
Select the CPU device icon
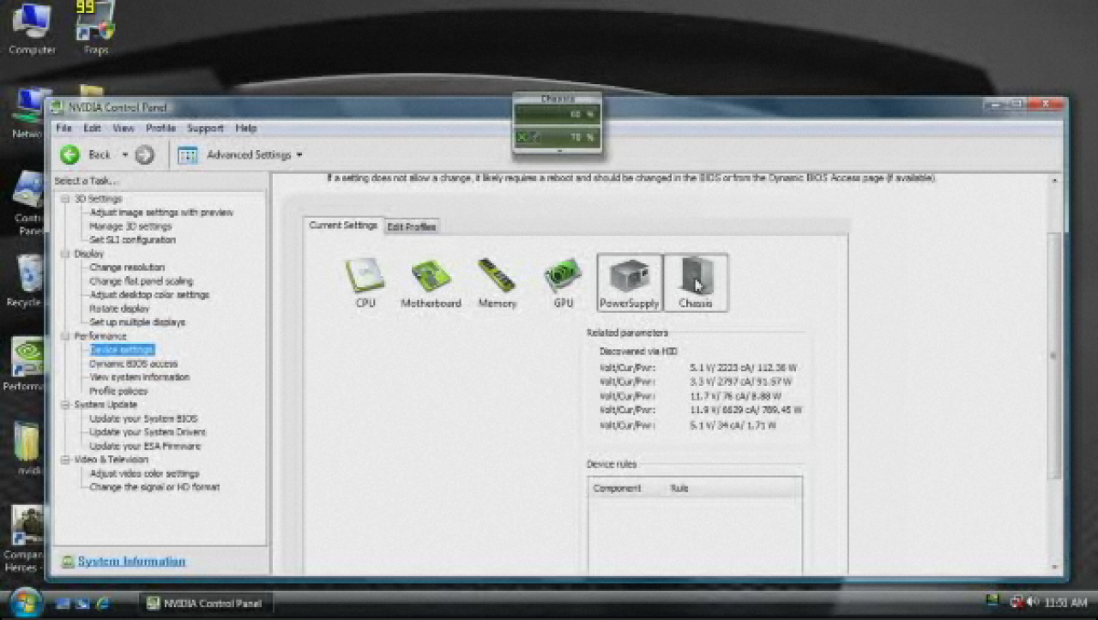[x=365, y=283]
